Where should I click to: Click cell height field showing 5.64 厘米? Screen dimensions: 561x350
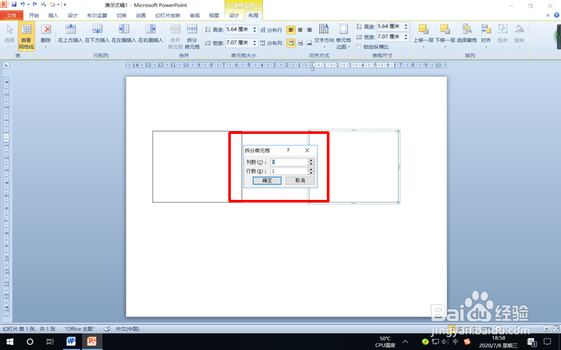coord(238,30)
